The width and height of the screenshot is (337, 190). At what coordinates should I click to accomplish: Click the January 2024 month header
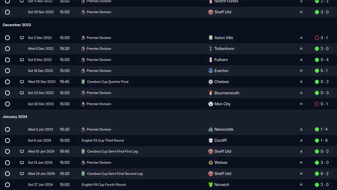tap(15, 117)
